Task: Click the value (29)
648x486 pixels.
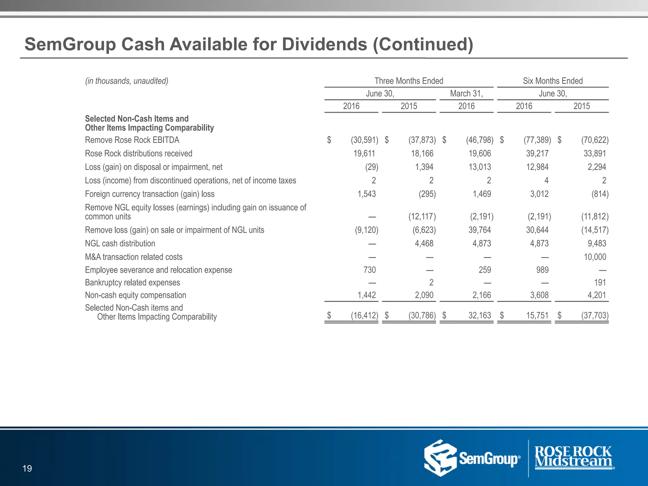Action: point(372,167)
